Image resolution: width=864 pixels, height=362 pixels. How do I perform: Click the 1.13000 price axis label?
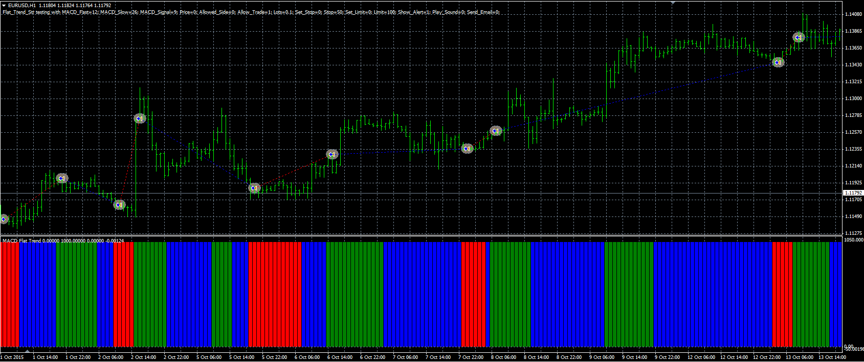tap(853, 99)
